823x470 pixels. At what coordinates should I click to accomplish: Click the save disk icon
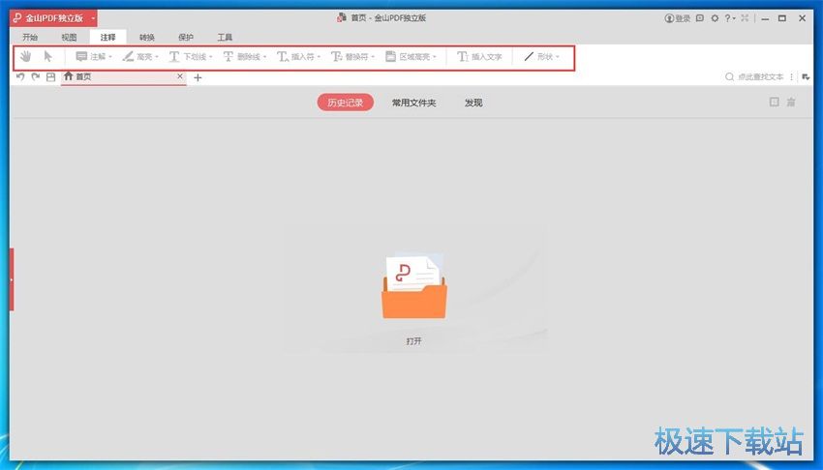click(51, 77)
